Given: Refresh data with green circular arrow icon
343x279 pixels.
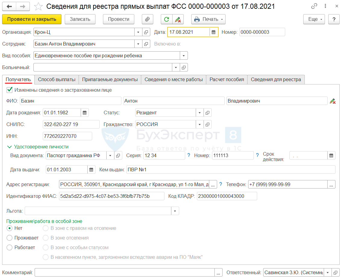Looking at the screenshot, I should 167,19.
